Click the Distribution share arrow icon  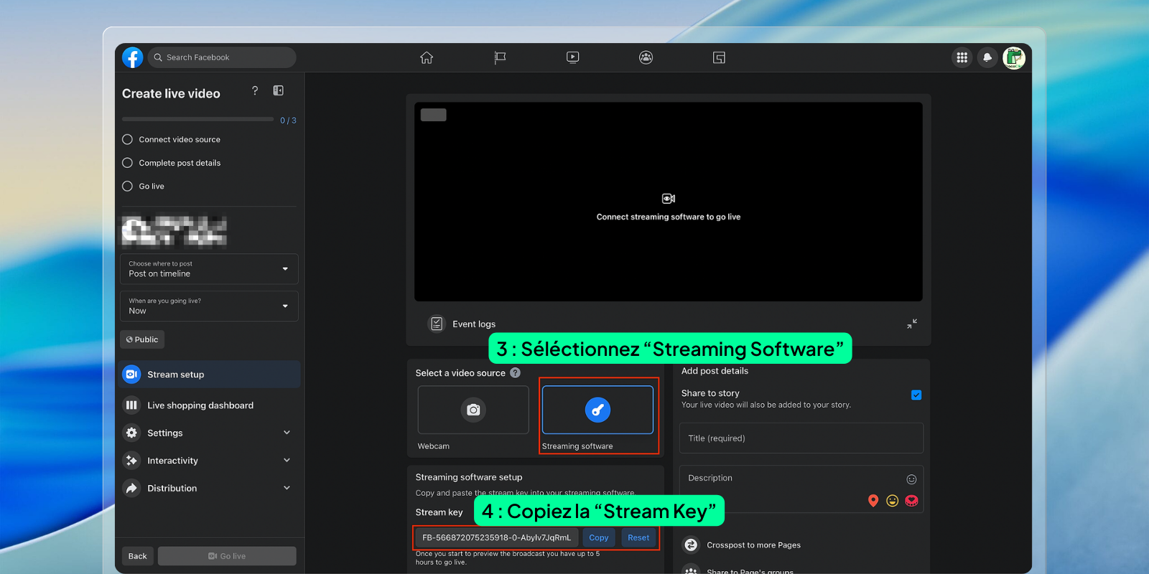click(x=131, y=488)
